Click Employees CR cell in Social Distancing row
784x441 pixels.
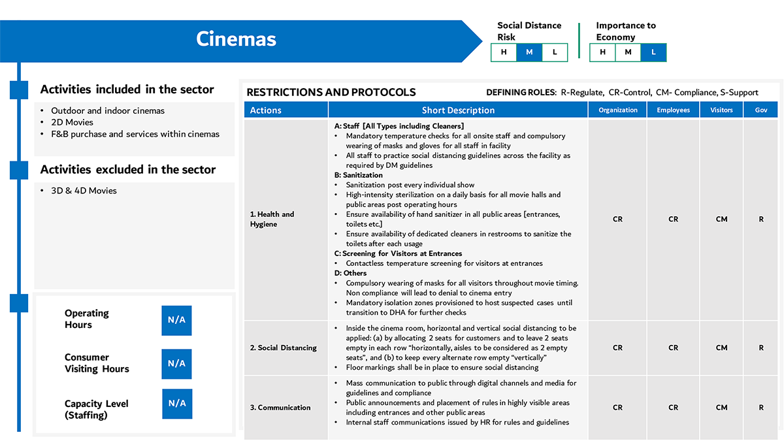click(x=673, y=348)
